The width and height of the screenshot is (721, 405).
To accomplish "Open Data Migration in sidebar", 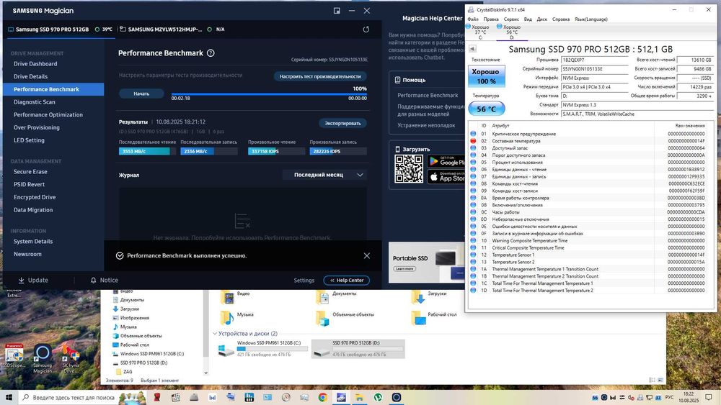I will pyautogui.click(x=33, y=210).
